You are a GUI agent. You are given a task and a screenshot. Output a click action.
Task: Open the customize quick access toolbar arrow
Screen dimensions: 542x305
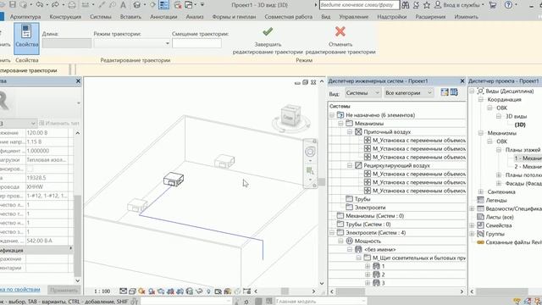[202, 5]
